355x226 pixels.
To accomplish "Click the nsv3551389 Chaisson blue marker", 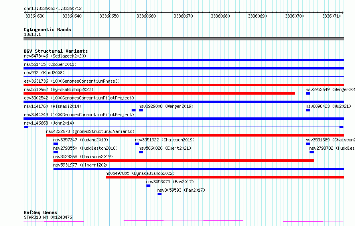I will [308, 144].
